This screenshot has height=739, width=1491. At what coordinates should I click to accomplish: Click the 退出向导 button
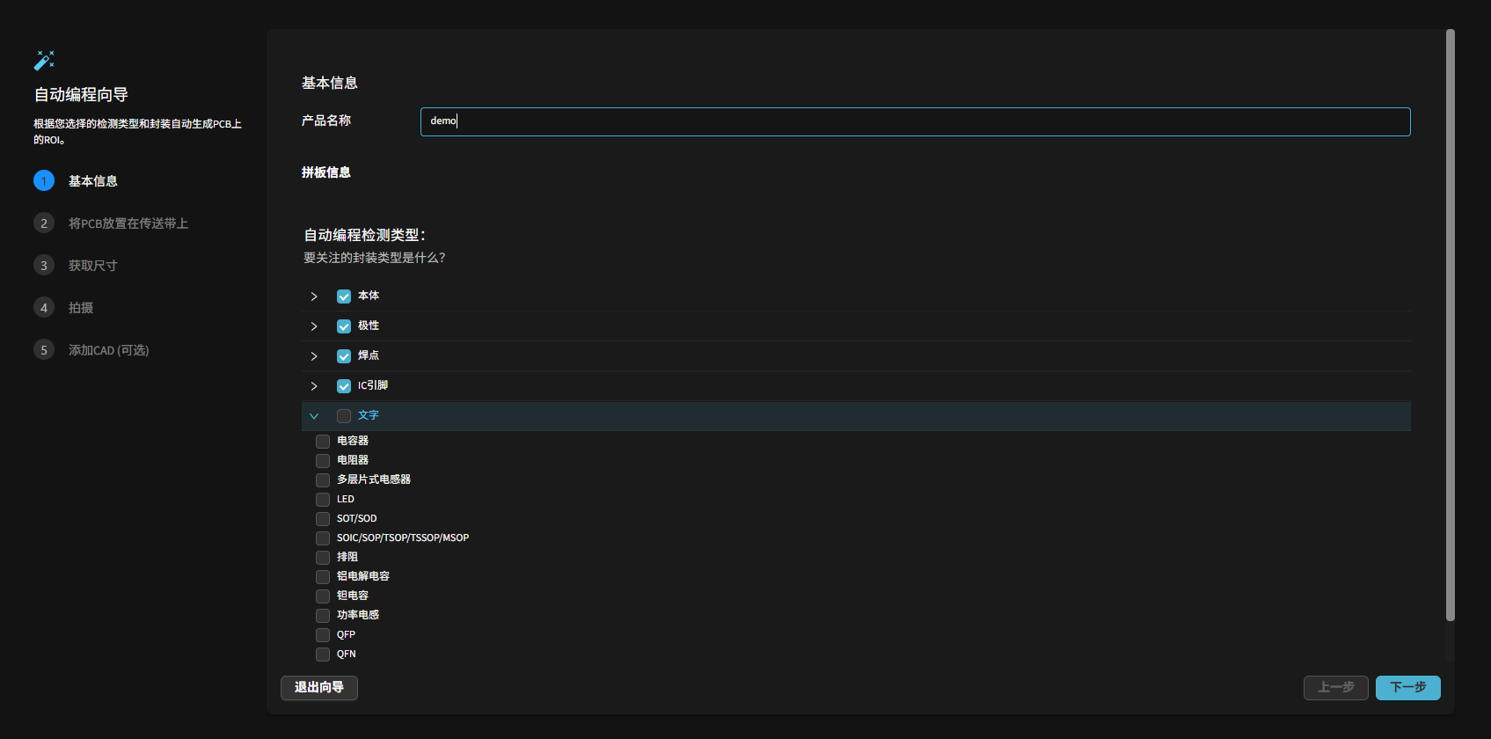click(x=319, y=688)
